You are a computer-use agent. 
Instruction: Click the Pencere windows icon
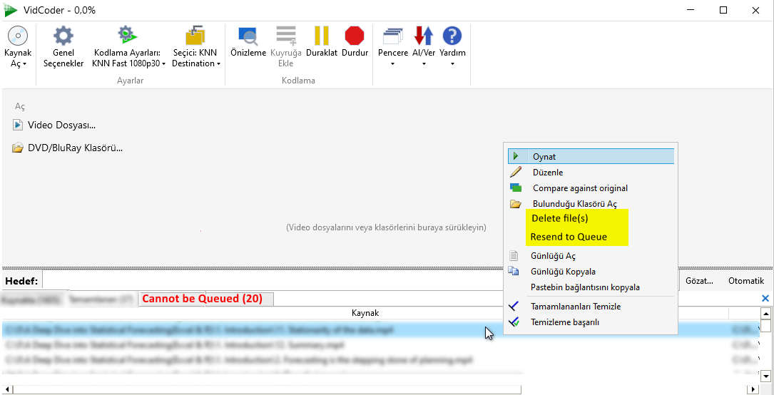pos(392,36)
